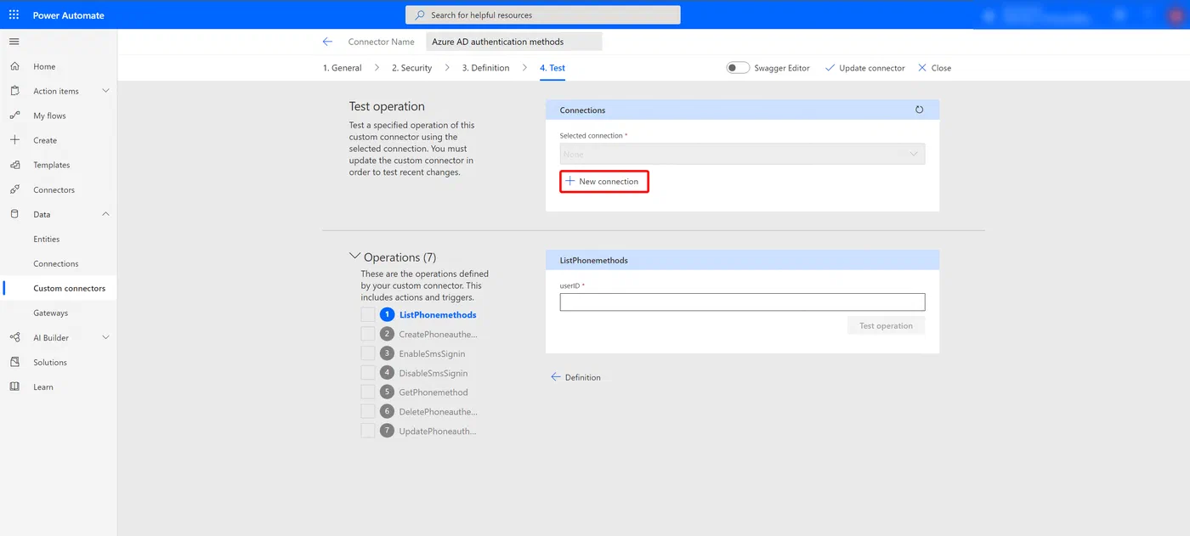1190x536 pixels.
Task: Check the box beside CreatePhoneauthe... operation
Action: (367, 334)
